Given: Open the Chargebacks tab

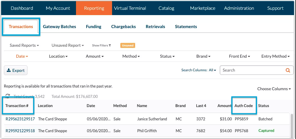Looking at the screenshot, I should (x=123, y=27).
